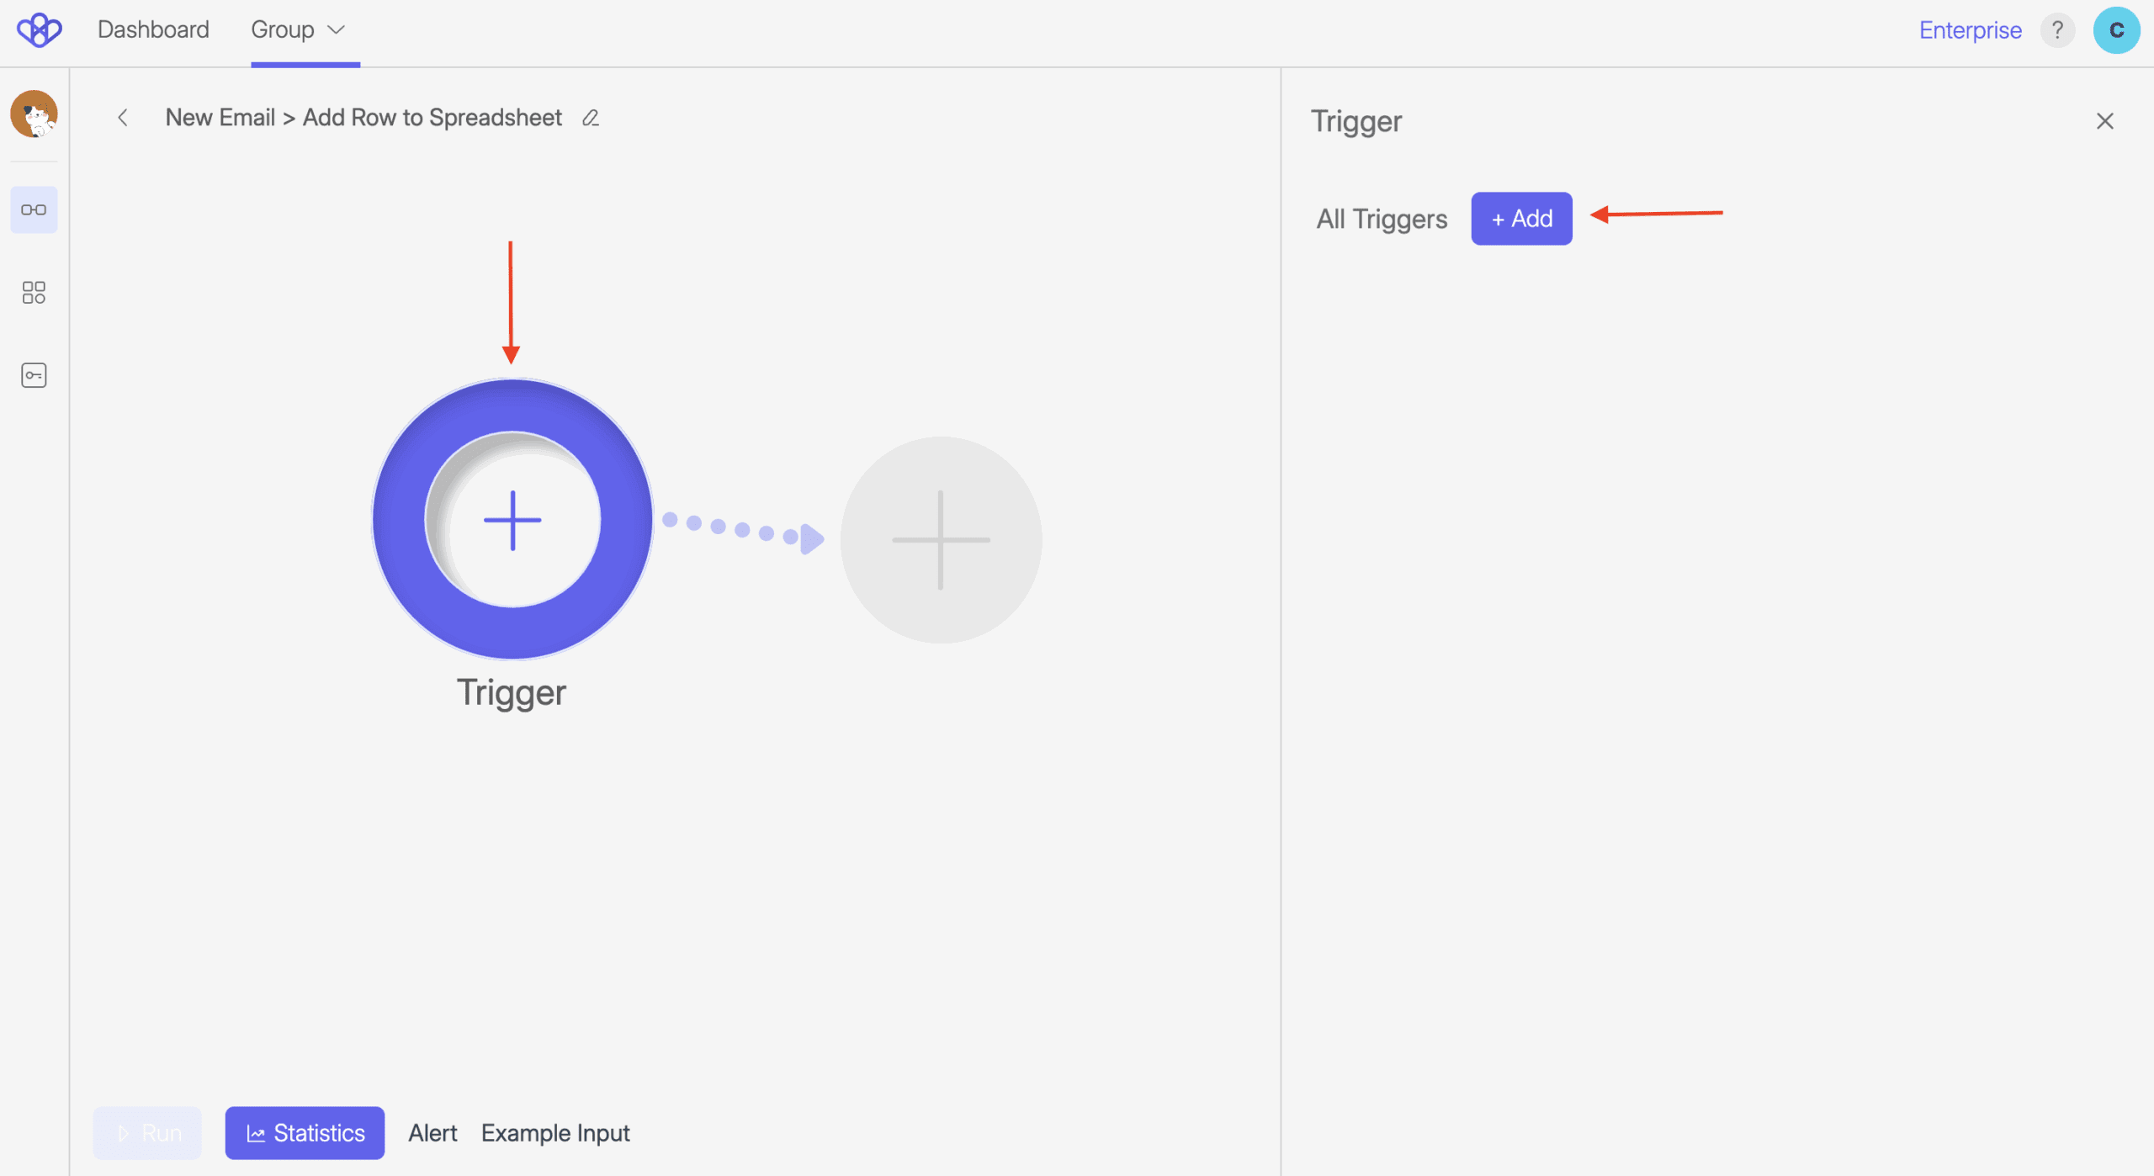Open the Alert option
2154x1176 pixels.
pos(432,1133)
